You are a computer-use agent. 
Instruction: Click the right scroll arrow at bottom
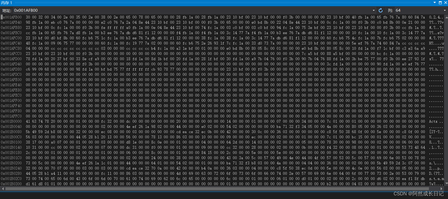click(441, 189)
